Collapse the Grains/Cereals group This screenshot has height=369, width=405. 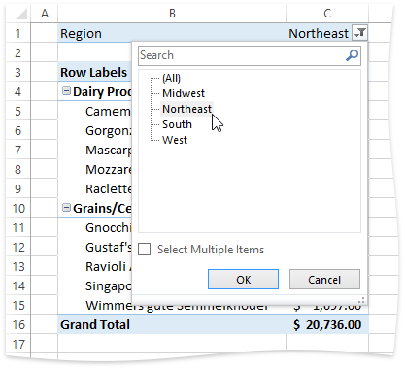pos(66,208)
